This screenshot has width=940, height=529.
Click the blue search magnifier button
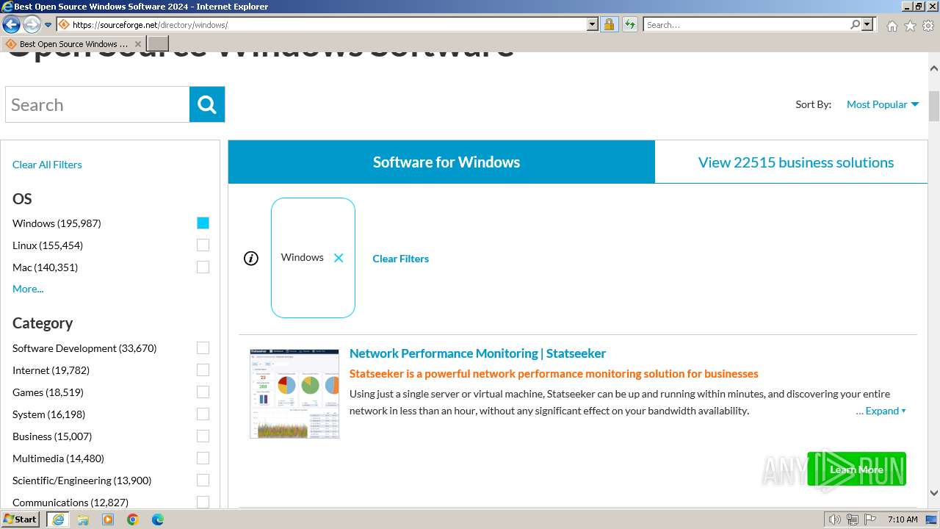(207, 104)
